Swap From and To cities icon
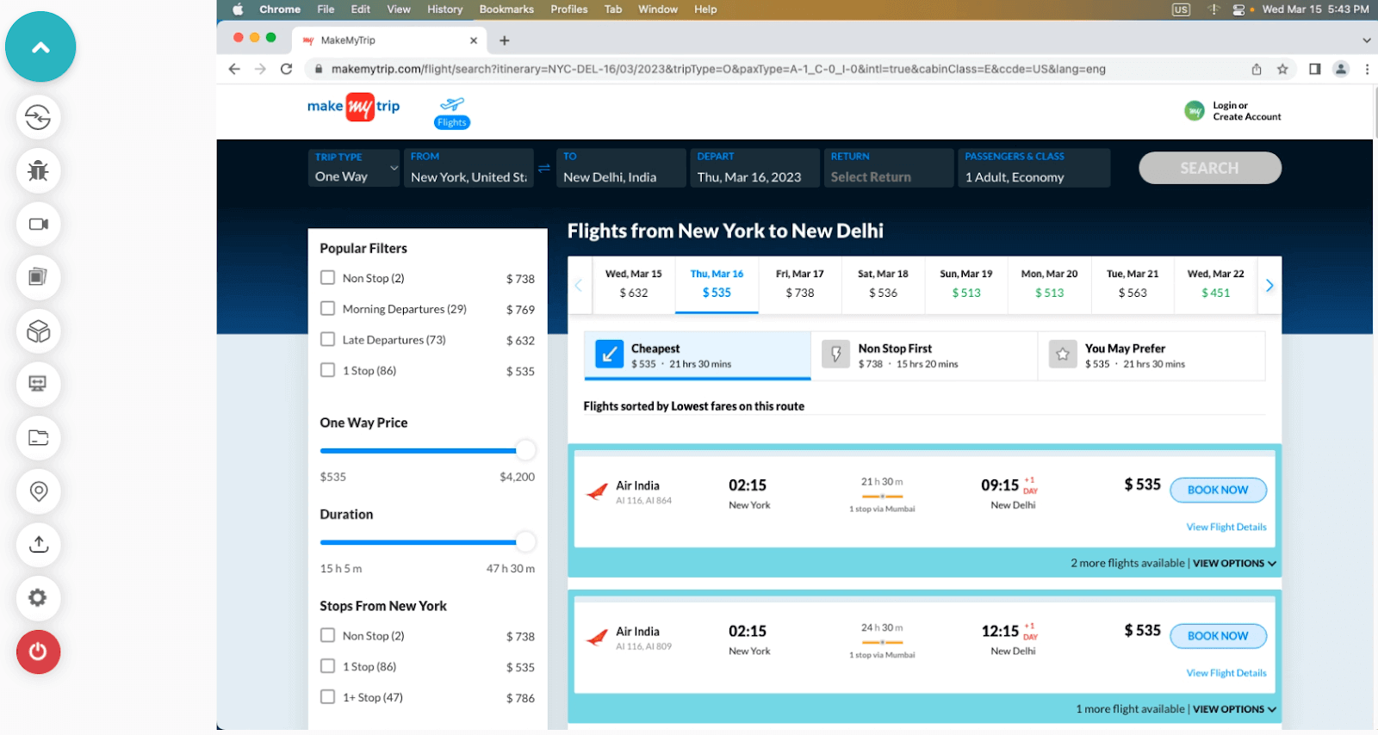1378x735 pixels. 544,168
